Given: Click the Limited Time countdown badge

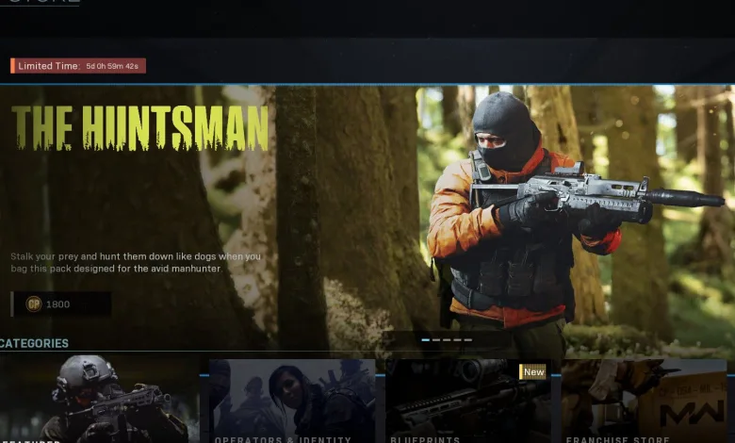Looking at the screenshot, I should tap(78, 66).
